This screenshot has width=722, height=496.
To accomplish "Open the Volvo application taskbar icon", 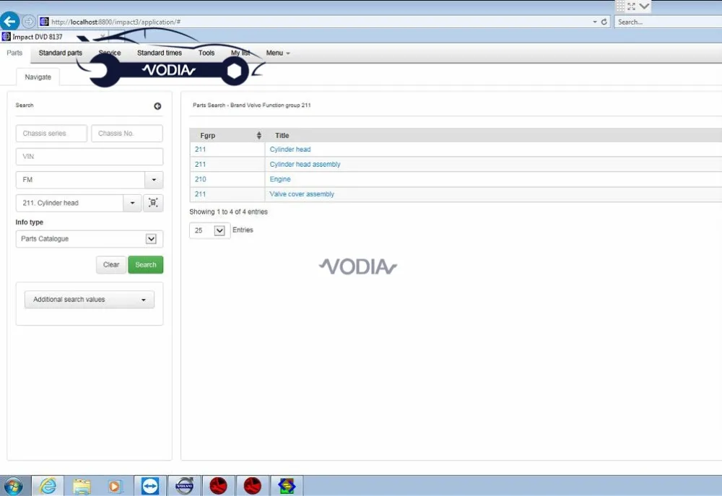I will [185, 486].
